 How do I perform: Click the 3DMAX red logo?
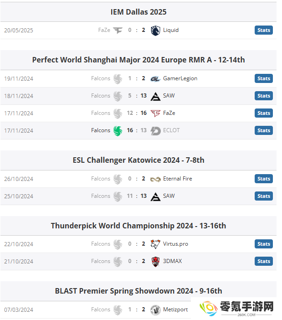coord(155,262)
